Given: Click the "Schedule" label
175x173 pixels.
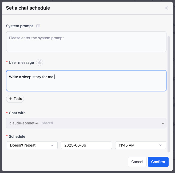Looking at the screenshot, I should click(x=17, y=136).
